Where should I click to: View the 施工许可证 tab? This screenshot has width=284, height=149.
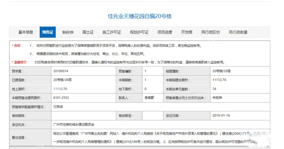tap(112, 32)
